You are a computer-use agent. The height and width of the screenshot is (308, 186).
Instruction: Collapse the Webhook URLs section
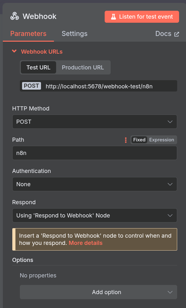(14, 51)
